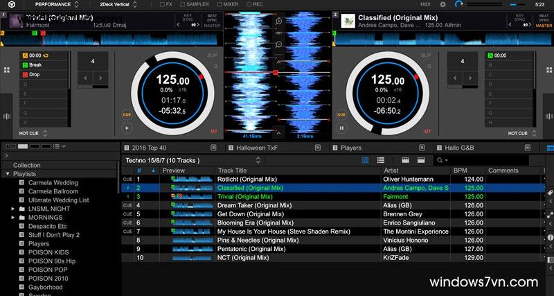
Task: Enable KEY SYNC on deck 2
Action: pyautogui.click(x=520, y=18)
